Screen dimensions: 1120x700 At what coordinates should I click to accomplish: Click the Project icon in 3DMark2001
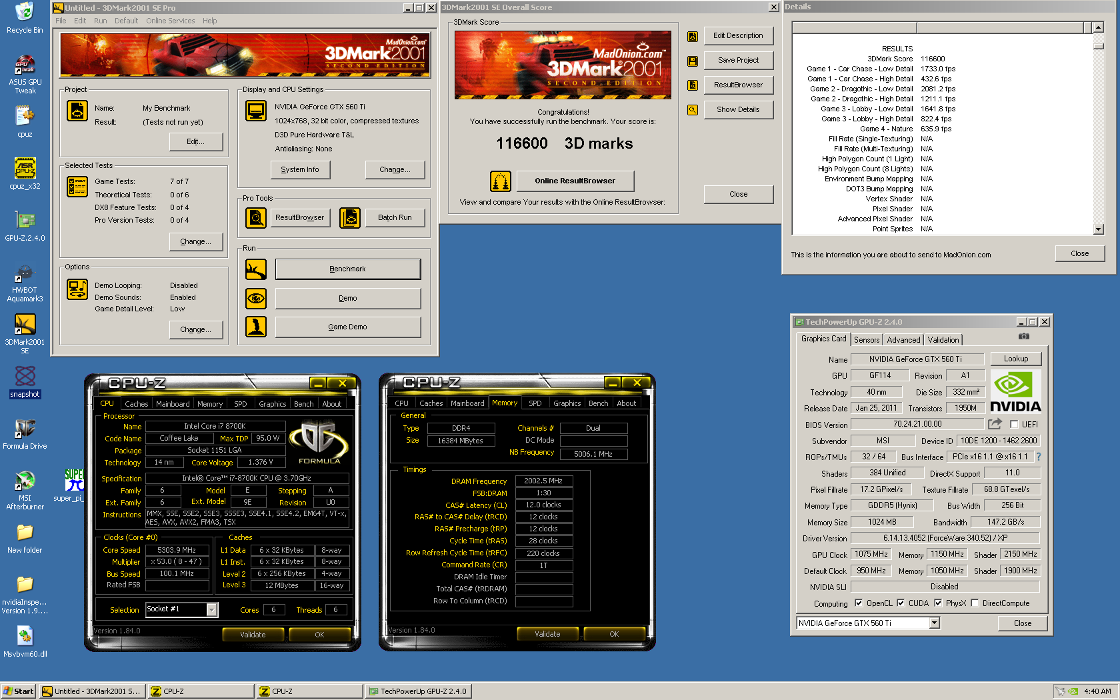pyautogui.click(x=77, y=111)
